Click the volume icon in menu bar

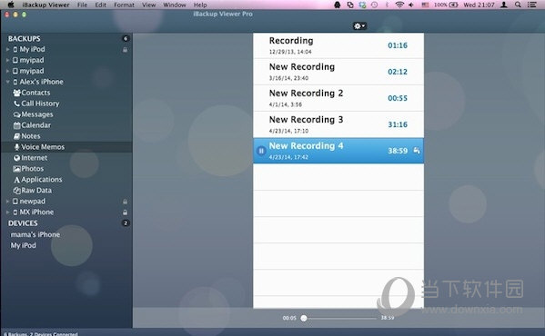[x=411, y=5]
